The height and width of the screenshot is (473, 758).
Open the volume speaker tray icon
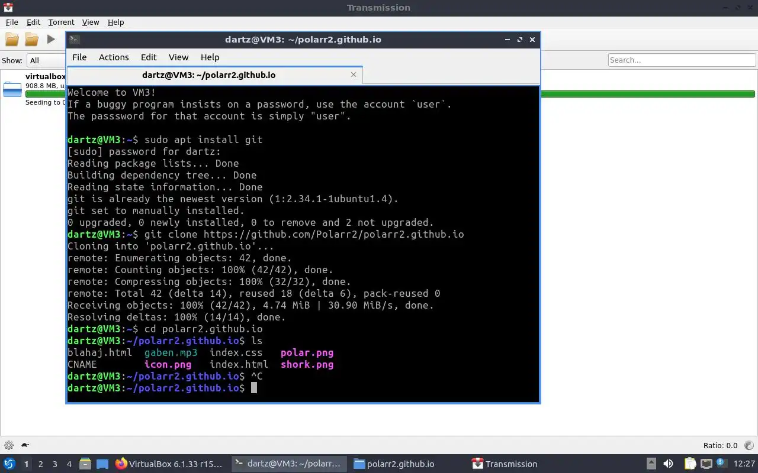(668, 464)
